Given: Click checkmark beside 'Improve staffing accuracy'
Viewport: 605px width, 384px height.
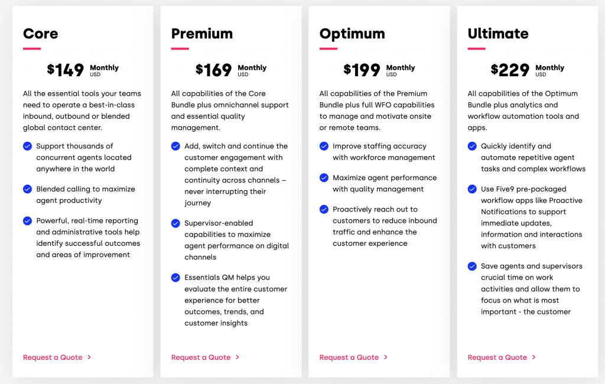Looking at the screenshot, I should click(x=324, y=146).
